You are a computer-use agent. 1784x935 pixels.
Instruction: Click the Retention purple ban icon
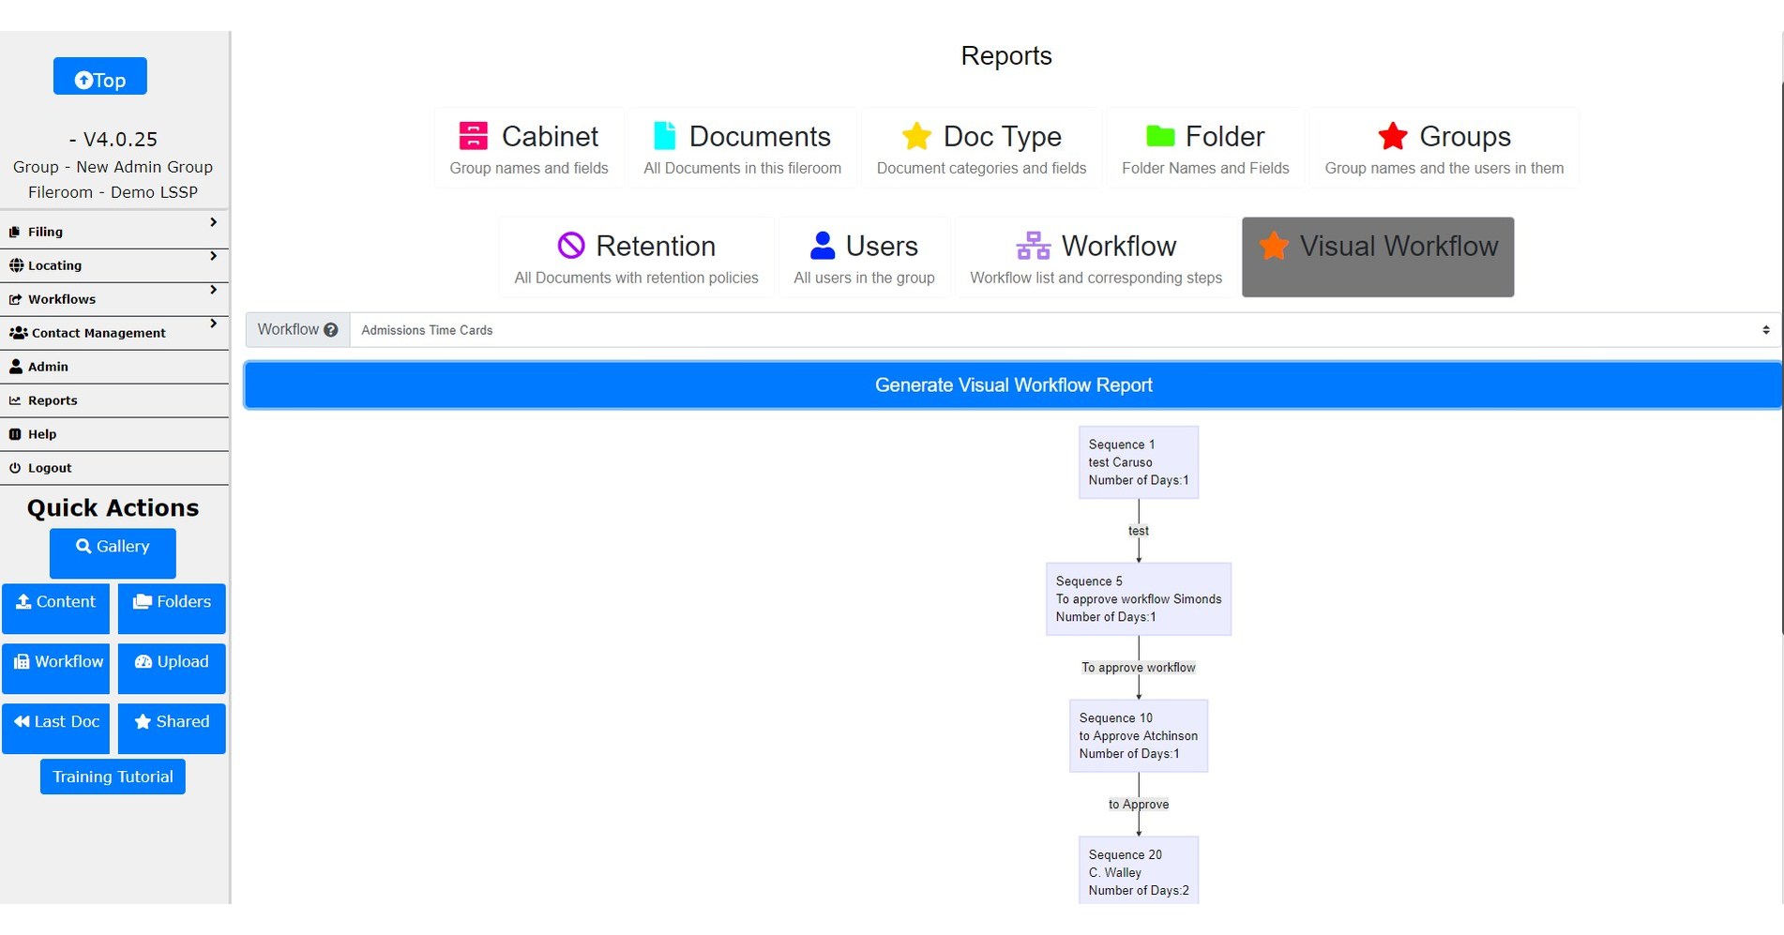pos(571,246)
